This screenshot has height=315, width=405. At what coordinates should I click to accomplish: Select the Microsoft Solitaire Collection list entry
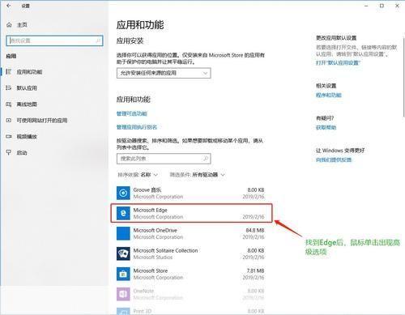coord(190,253)
